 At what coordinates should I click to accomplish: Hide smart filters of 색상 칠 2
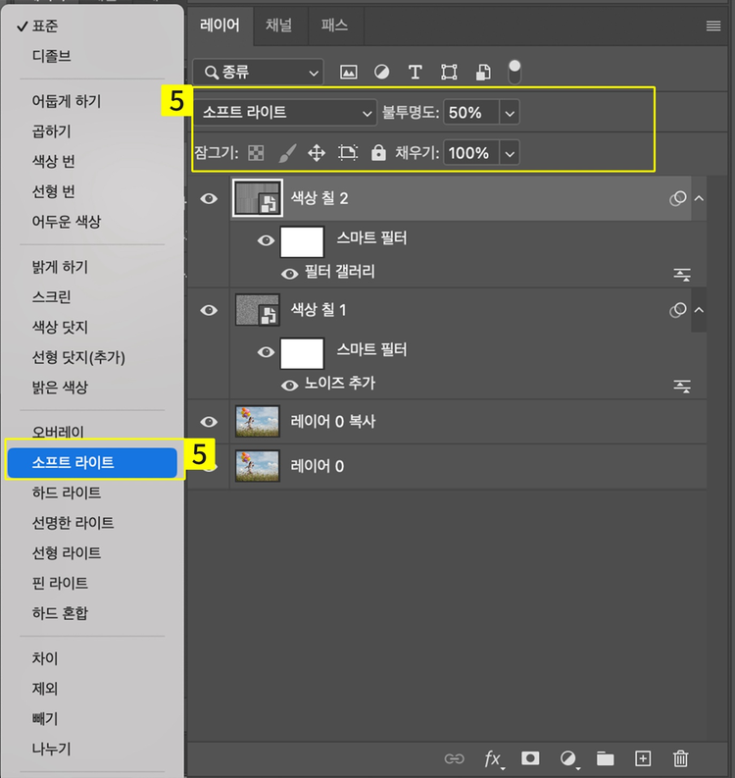266,240
